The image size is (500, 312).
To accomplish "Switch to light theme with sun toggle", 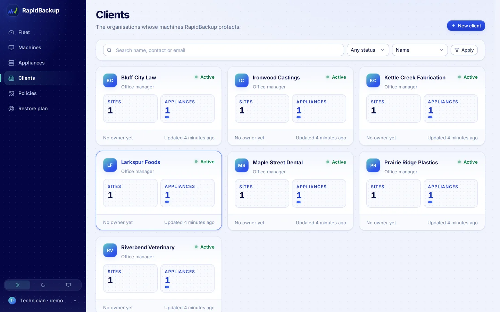I will click(18, 285).
